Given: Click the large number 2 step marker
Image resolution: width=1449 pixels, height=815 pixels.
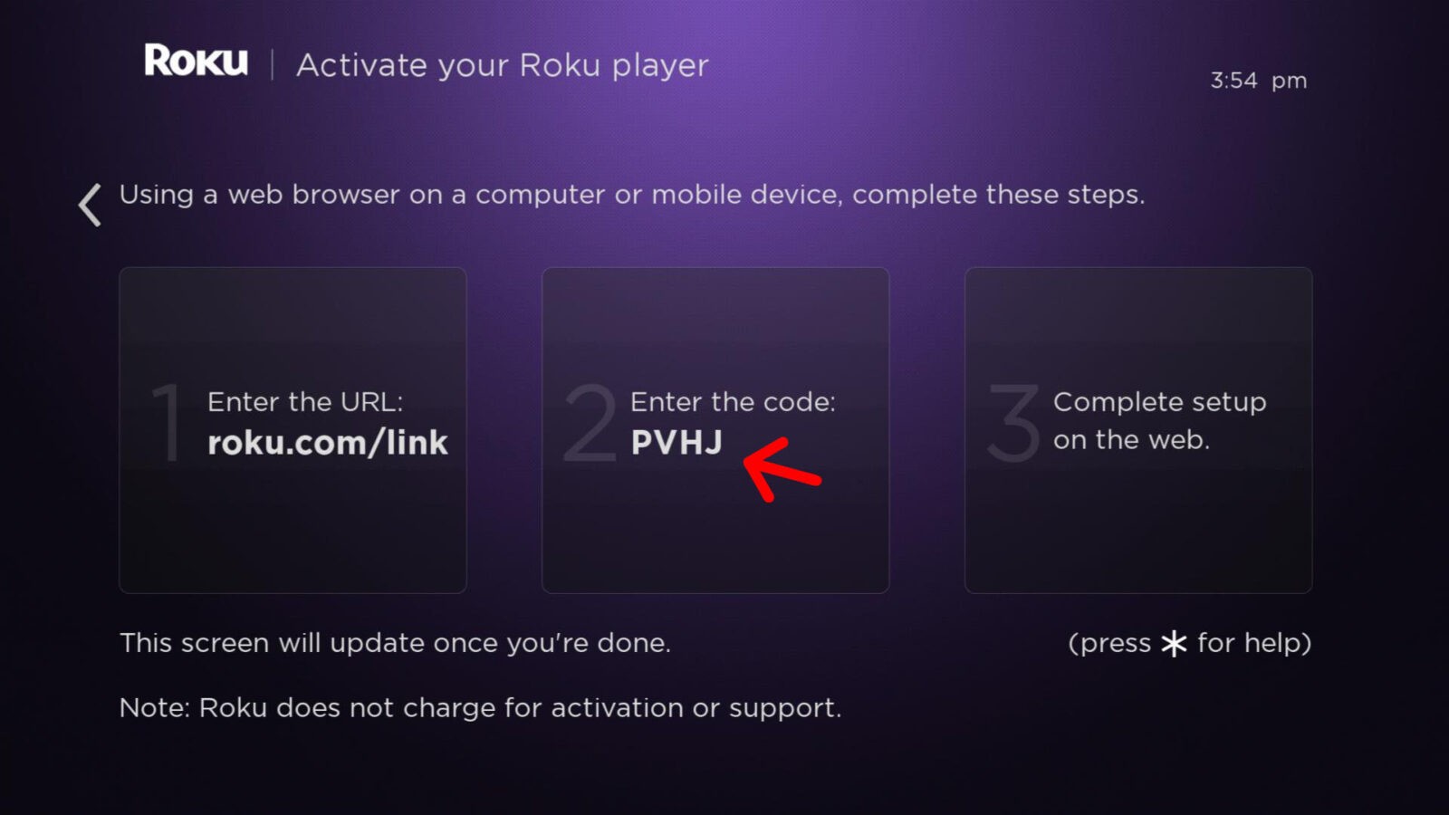Looking at the screenshot, I should pyautogui.click(x=590, y=422).
